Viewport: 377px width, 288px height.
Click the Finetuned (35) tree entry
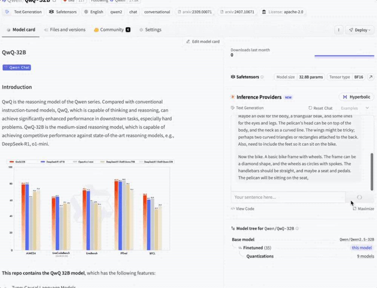(254, 248)
